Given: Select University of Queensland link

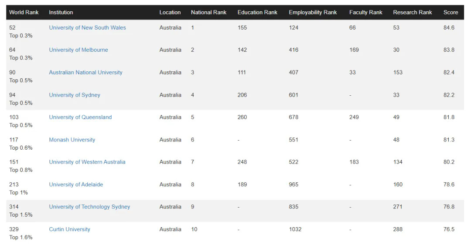Looking at the screenshot, I should [x=80, y=117].
